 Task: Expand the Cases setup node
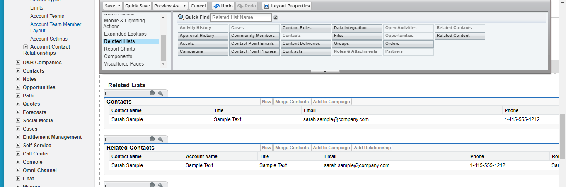tap(18, 129)
